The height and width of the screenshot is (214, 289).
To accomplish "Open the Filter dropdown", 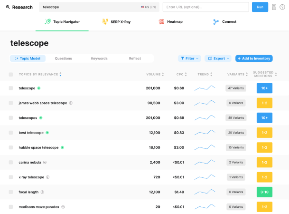I will pyautogui.click(x=189, y=58).
